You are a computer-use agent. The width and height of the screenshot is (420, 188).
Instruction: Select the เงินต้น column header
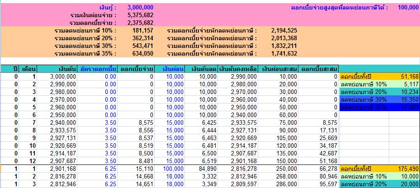coord(57,69)
